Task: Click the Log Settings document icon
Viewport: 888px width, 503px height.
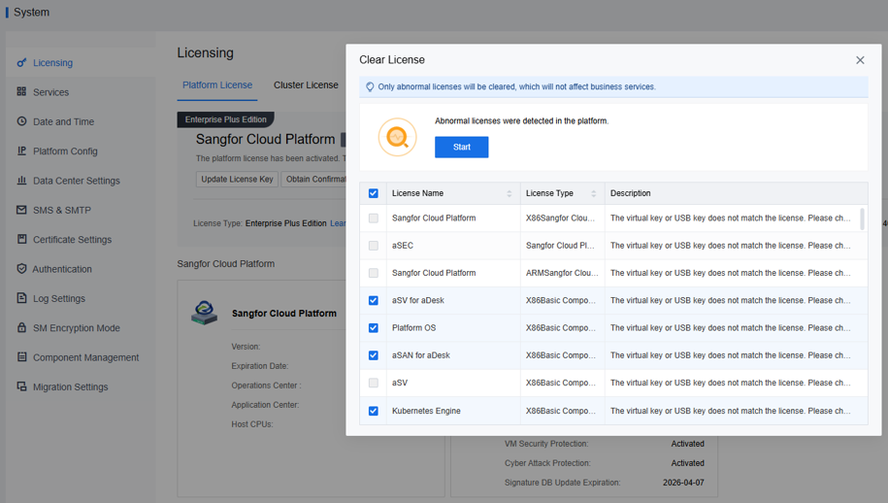Action: pos(21,298)
